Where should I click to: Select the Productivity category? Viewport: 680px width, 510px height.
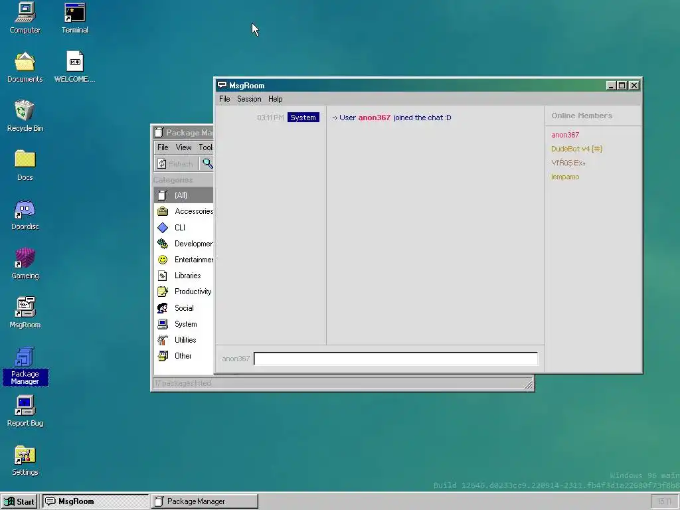pyautogui.click(x=184, y=292)
